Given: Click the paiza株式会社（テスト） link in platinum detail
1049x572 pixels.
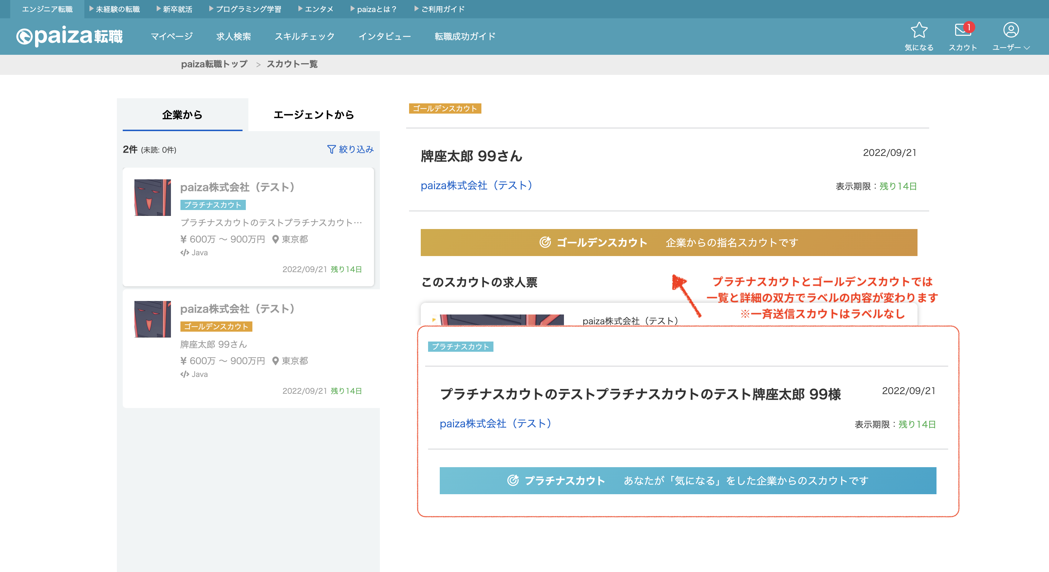Looking at the screenshot, I should [496, 423].
